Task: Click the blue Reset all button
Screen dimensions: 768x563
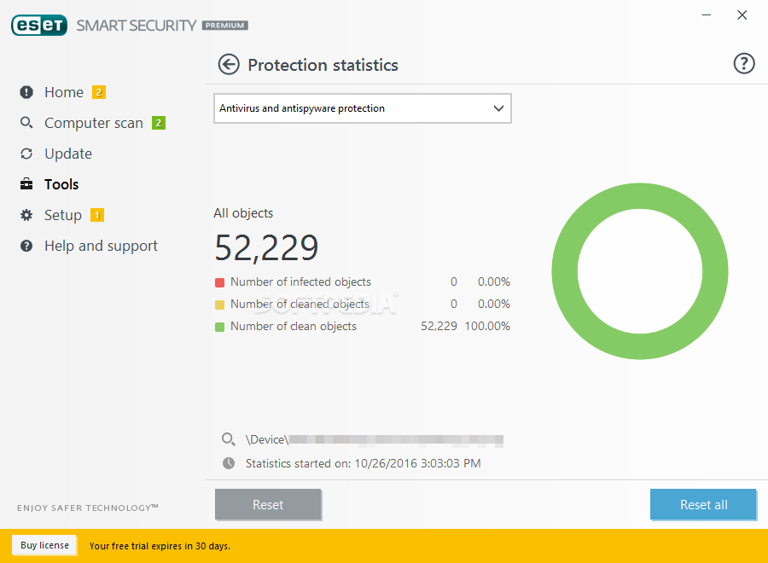Action: click(703, 504)
